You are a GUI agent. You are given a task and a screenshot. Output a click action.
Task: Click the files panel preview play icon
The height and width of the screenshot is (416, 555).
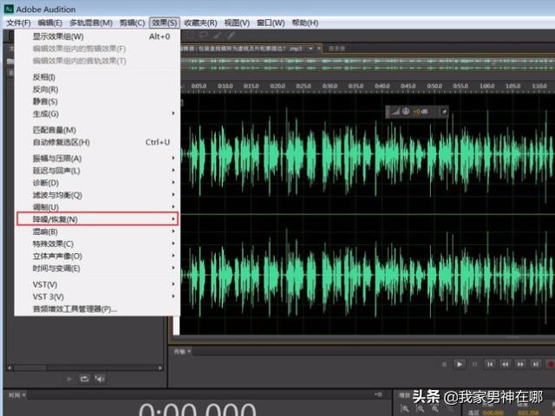point(70,379)
